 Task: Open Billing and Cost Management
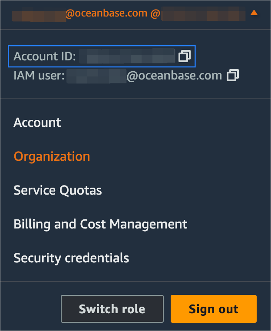[100, 224]
